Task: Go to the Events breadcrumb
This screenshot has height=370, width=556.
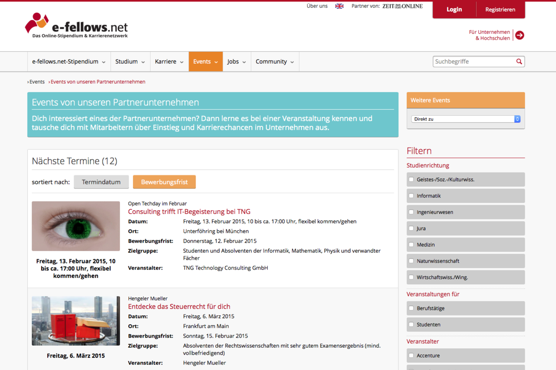Action: tap(37, 82)
